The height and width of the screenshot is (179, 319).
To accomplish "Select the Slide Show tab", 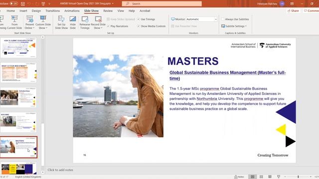I will coord(91,11).
